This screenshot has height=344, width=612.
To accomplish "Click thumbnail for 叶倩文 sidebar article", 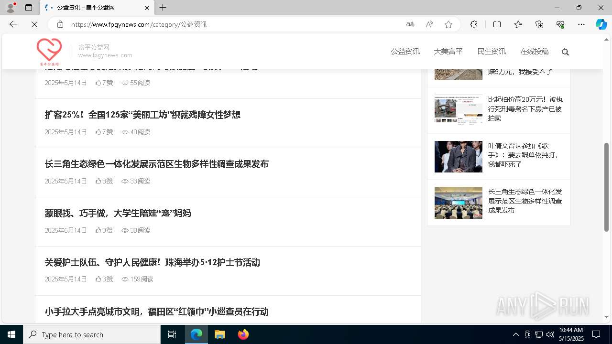I will click(458, 157).
